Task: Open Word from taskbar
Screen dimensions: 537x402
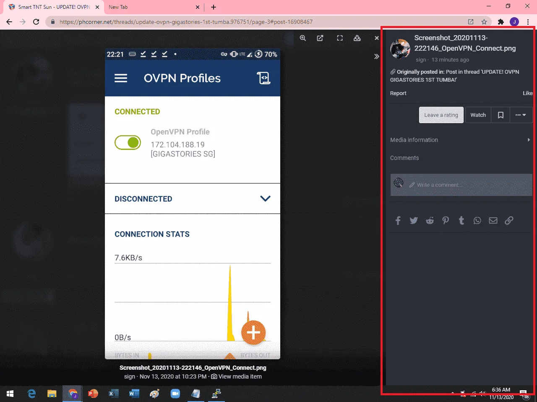Action: click(134, 394)
